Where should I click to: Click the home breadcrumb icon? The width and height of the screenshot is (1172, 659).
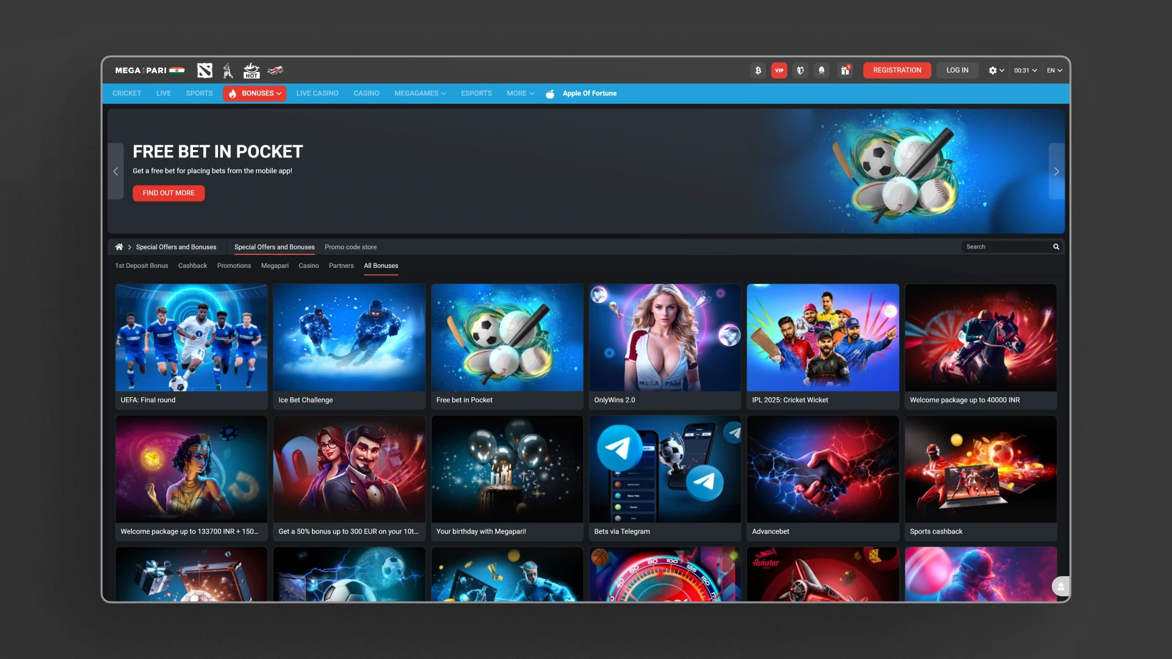119,247
